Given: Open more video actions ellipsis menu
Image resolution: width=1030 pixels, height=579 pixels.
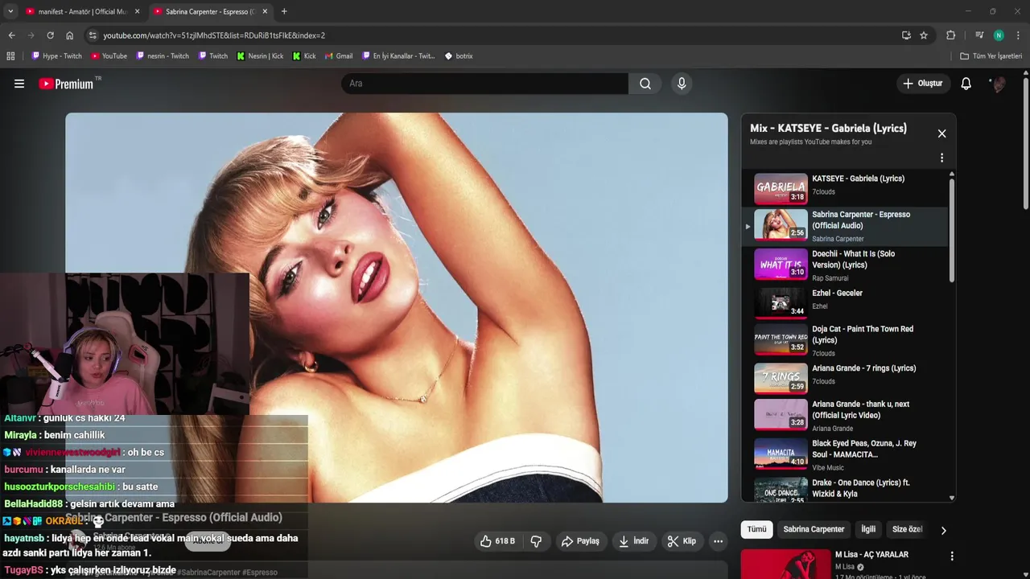Looking at the screenshot, I should click(719, 541).
